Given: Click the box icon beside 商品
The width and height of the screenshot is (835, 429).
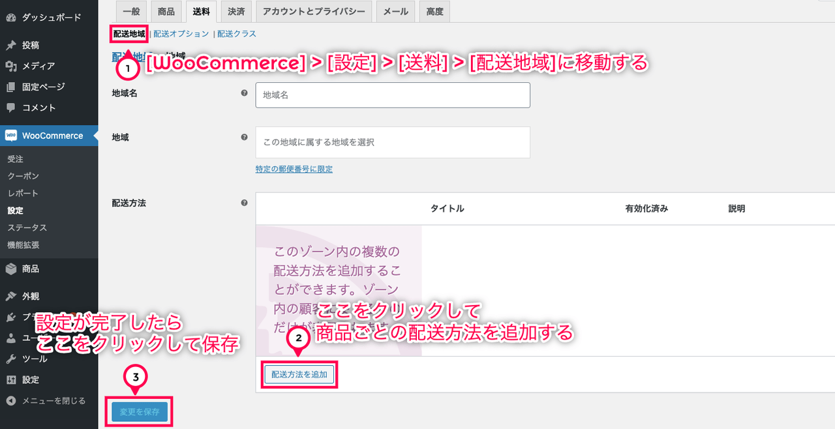Looking at the screenshot, I should (10, 269).
